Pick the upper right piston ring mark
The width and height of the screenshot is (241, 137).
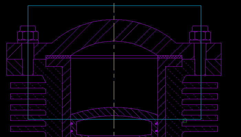coord(156,124)
